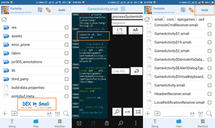Check the box for the res folder
215x128 pixels.
pyautogui.click(x=67, y=28)
